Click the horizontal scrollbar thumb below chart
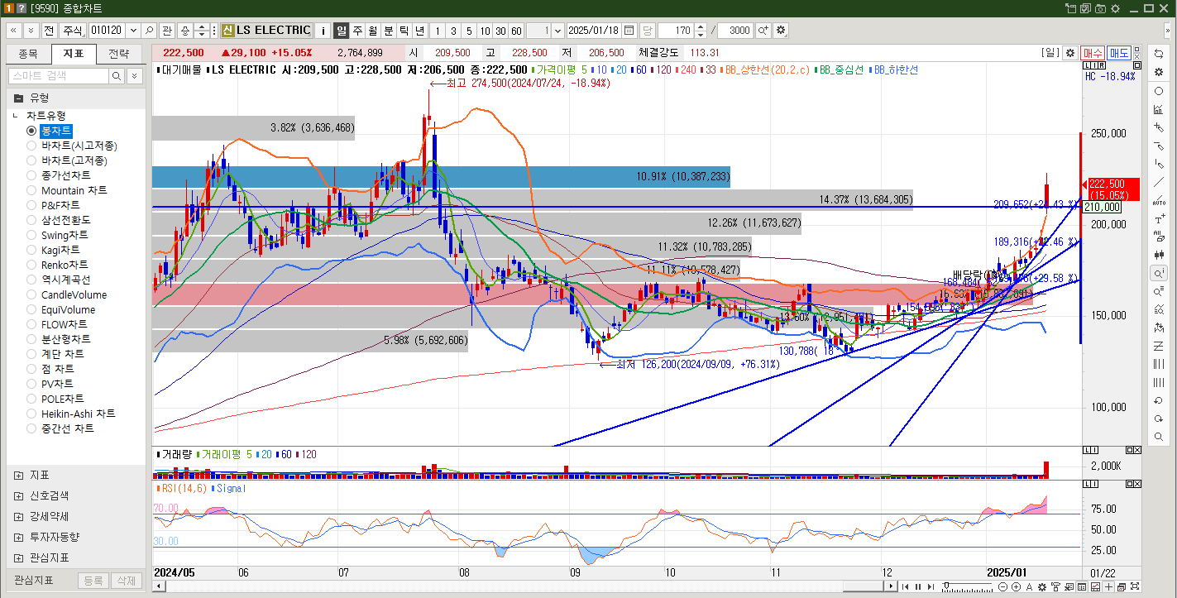This screenshot has height=598, width=1177. point(864,586)
